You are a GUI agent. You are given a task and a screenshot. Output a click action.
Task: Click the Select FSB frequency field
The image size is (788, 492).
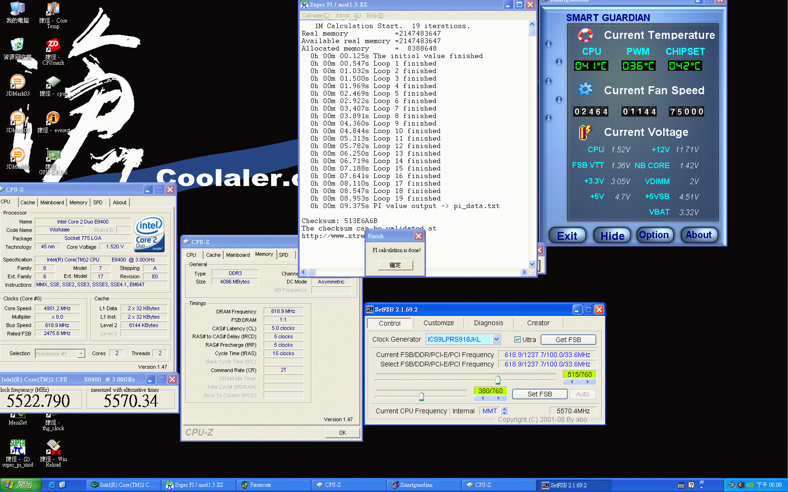tap(547, 364)
